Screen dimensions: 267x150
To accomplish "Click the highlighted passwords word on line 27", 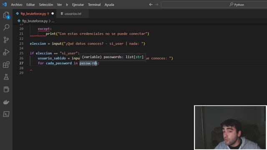I will [x=88, y=63].
